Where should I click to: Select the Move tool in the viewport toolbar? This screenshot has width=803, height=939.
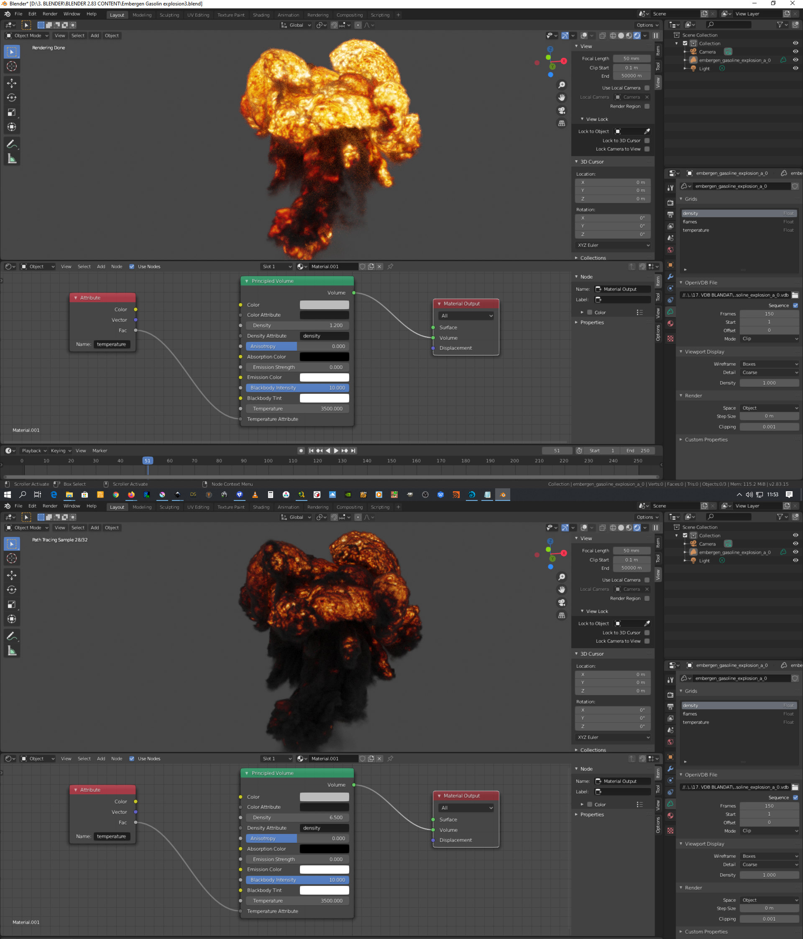click(x=12, y=83)
